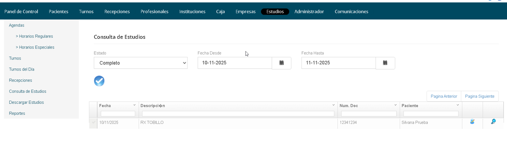The image size is (507, 150).
Task: Open the Estado dropdown showing Completo
Action: 140,63
